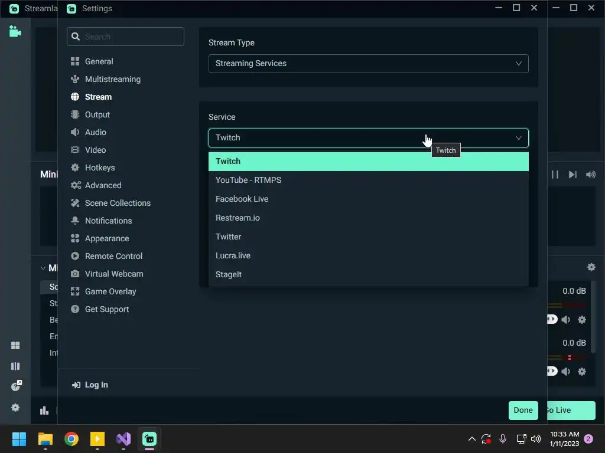This screenshot has width=605, height=453.
Task: Mute the first mixer source speaker icon
Action: pyautogui.click(x=566, y=319)
